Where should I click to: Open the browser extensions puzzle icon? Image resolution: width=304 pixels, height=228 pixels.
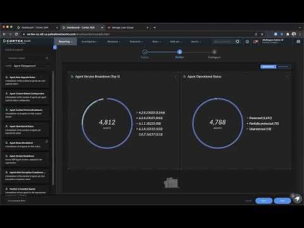tap(288, 34)
